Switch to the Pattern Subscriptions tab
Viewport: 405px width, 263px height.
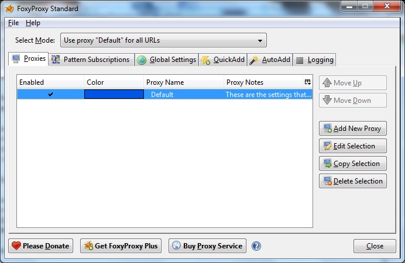[91, 60]
